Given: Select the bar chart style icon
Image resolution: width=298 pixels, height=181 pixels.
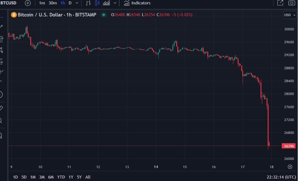Looking at the screenshot, I should pyautogui.click(x=88, y=3).
